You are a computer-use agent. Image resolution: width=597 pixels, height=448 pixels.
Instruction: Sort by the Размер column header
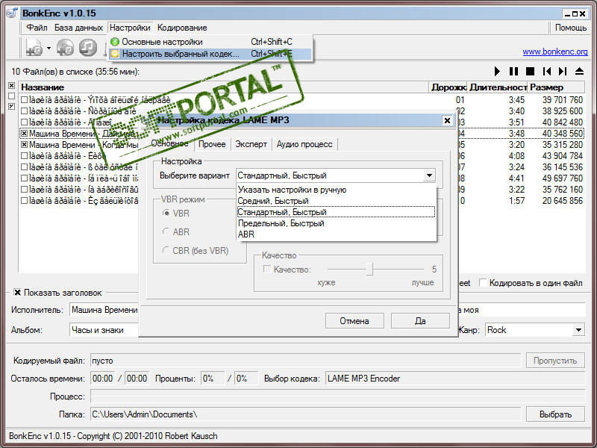tap(556, 87)
